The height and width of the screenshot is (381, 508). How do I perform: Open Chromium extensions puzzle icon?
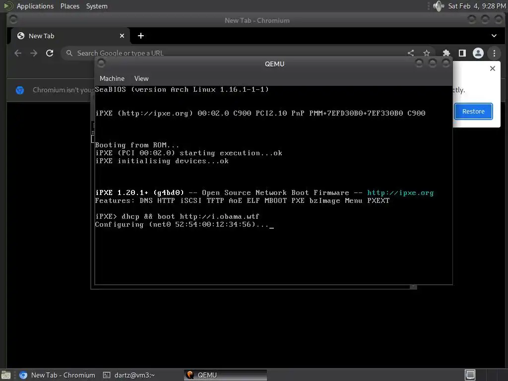pos(446,53)
